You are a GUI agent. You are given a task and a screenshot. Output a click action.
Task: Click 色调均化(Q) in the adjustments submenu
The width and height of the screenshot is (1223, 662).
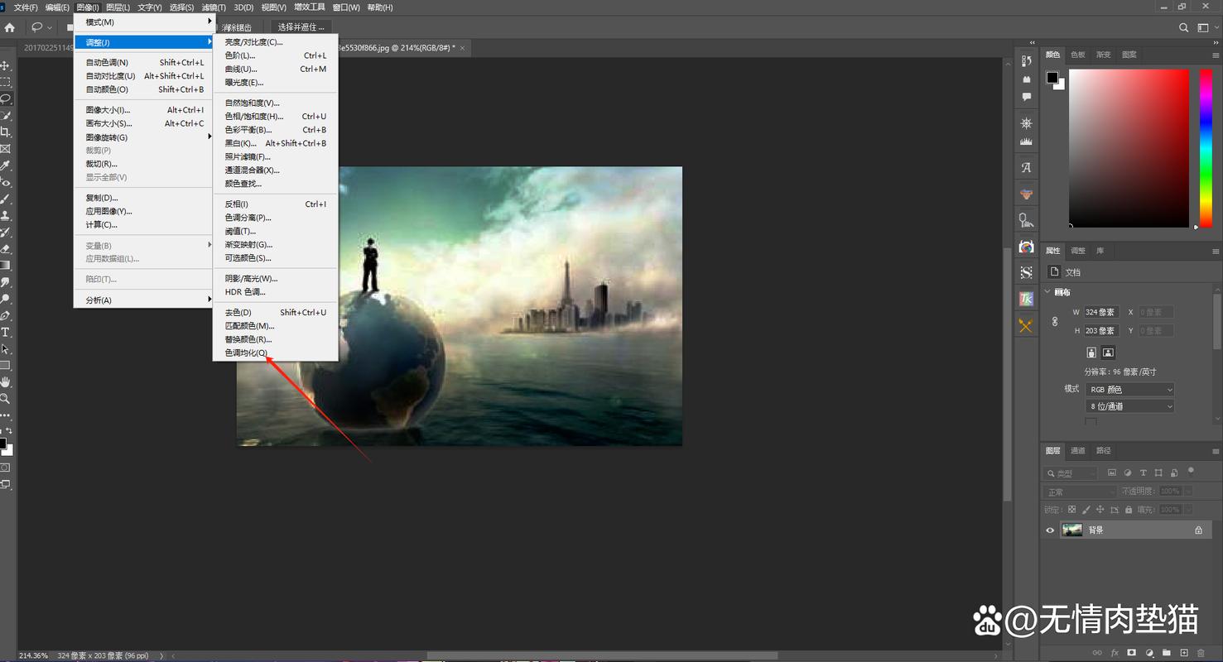pos(247,353)
